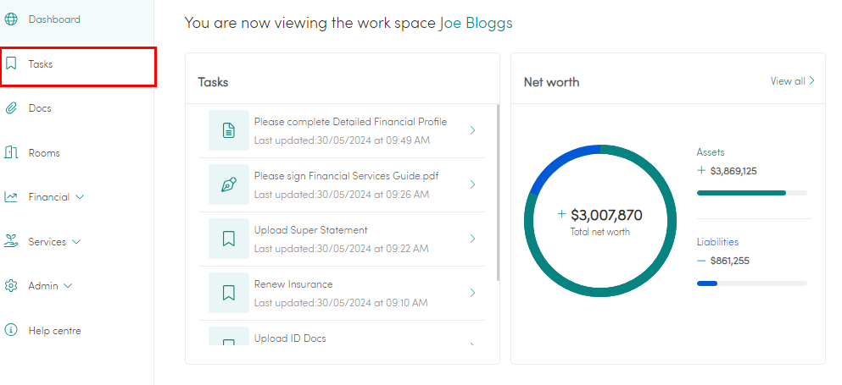Click the Tasks bookmark icon in sidebar

click(11, 63)
